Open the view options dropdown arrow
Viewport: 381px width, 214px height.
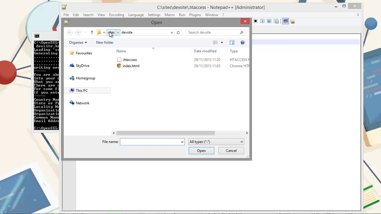coord(222,43)
